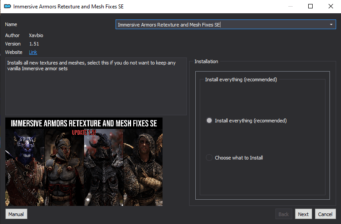The width and height of the screenshot is (341, 224).
Task: Click the greyed-out Back button
Action: point(283,214)
